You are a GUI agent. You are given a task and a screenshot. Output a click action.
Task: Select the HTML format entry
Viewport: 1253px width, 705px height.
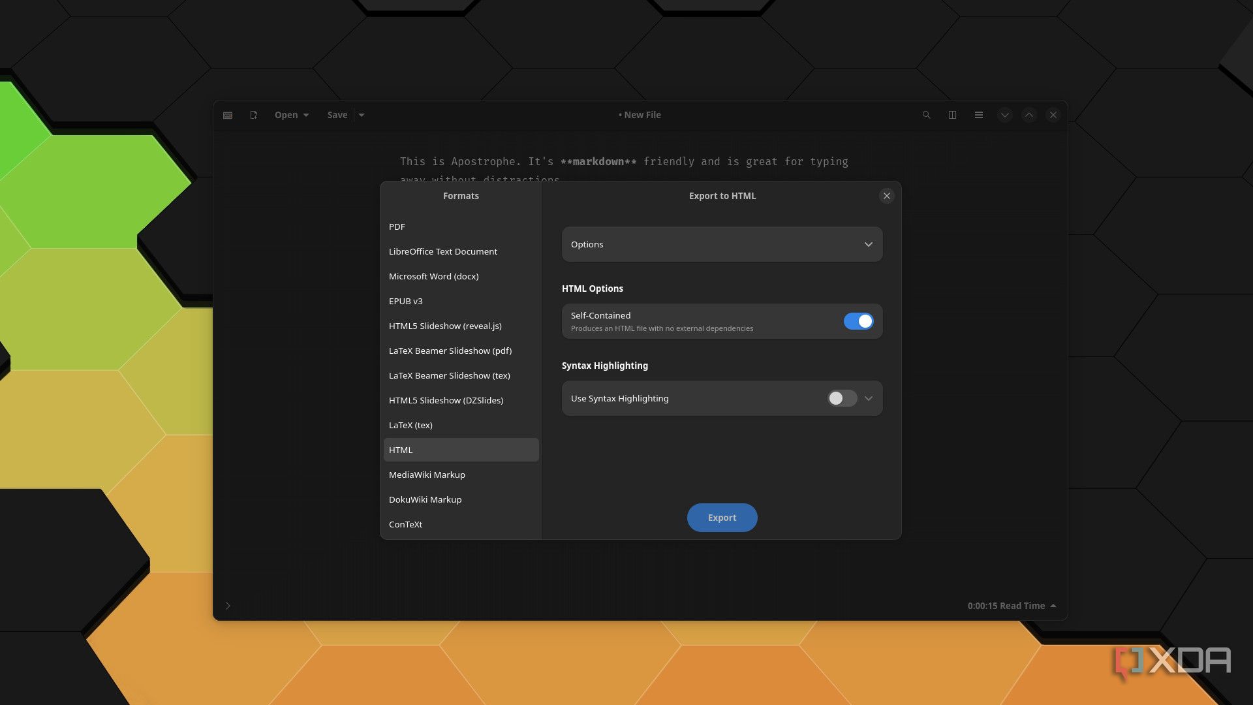point(461,450)
